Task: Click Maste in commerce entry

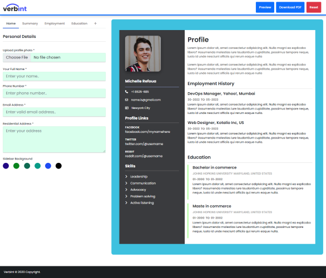Action: [212, 206]
